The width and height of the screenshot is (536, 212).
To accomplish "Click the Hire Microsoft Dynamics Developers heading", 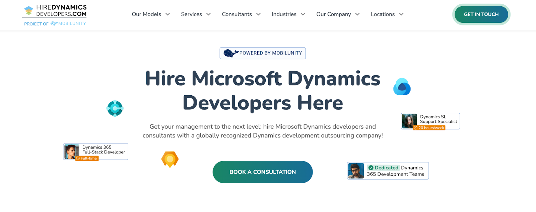I will 263,90.
